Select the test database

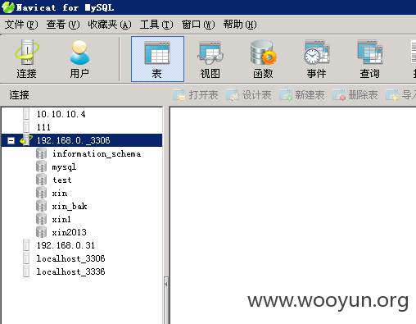(x=61, y=180)
